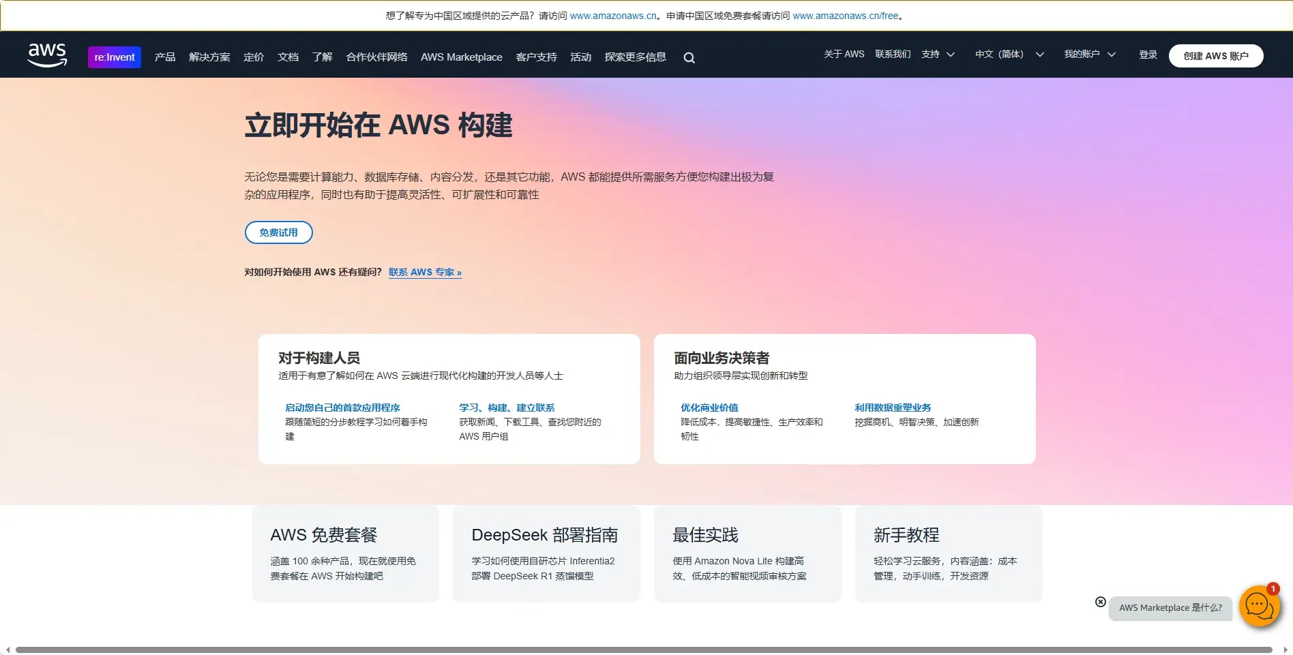Viewport: 1293px width, 655px height.
Task: Open the orange chat support bubble
Action: pyautogui.click(x=1258, y=605)
